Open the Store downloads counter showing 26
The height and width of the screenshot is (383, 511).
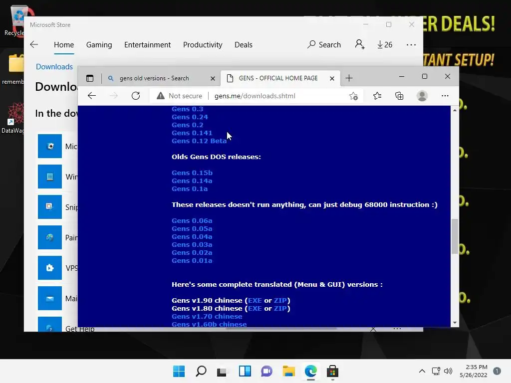tap(385, 44)
